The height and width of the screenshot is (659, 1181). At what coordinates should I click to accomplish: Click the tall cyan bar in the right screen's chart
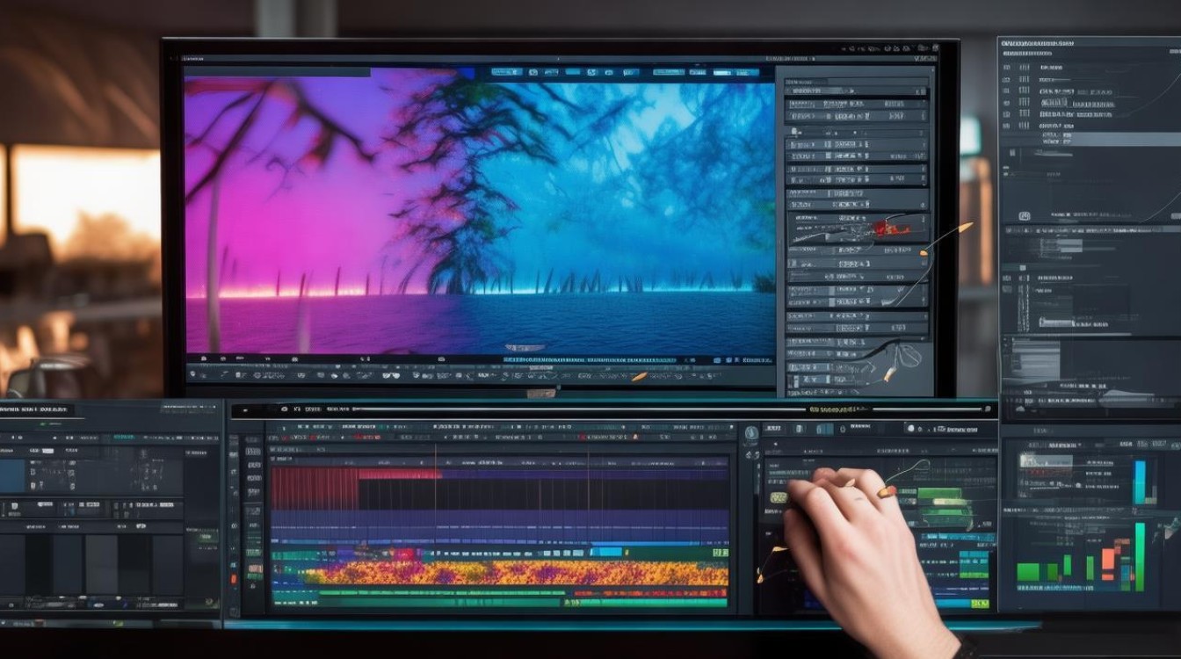pos(1140,482)
